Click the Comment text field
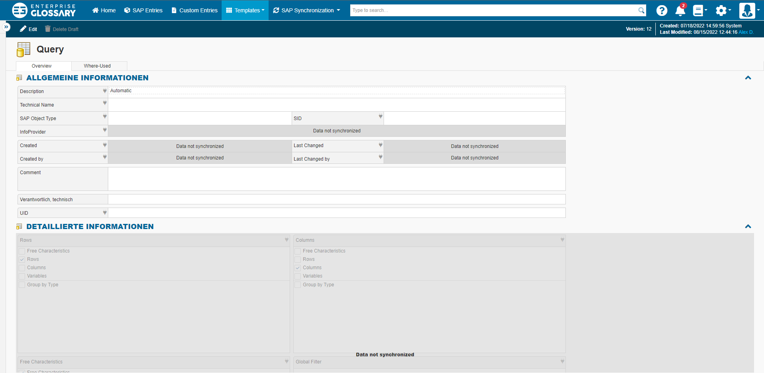Image resolution: width=764 pixels, height=373 pixels. [x=336, y=179]
